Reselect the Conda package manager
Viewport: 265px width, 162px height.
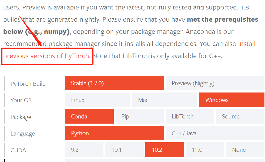89,116
